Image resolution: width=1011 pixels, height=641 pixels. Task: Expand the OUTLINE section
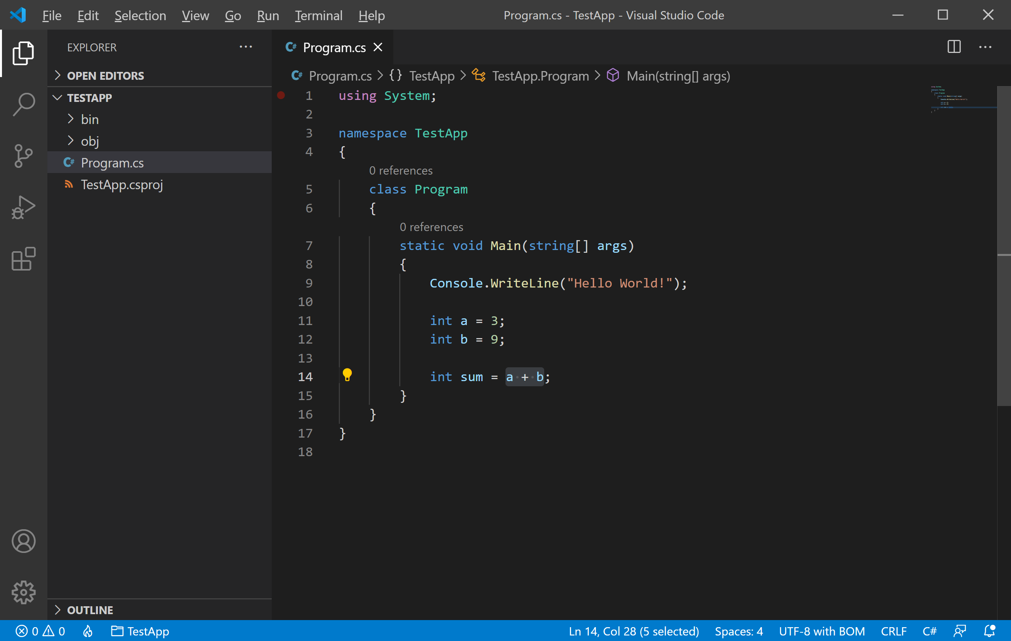(90, 609)
